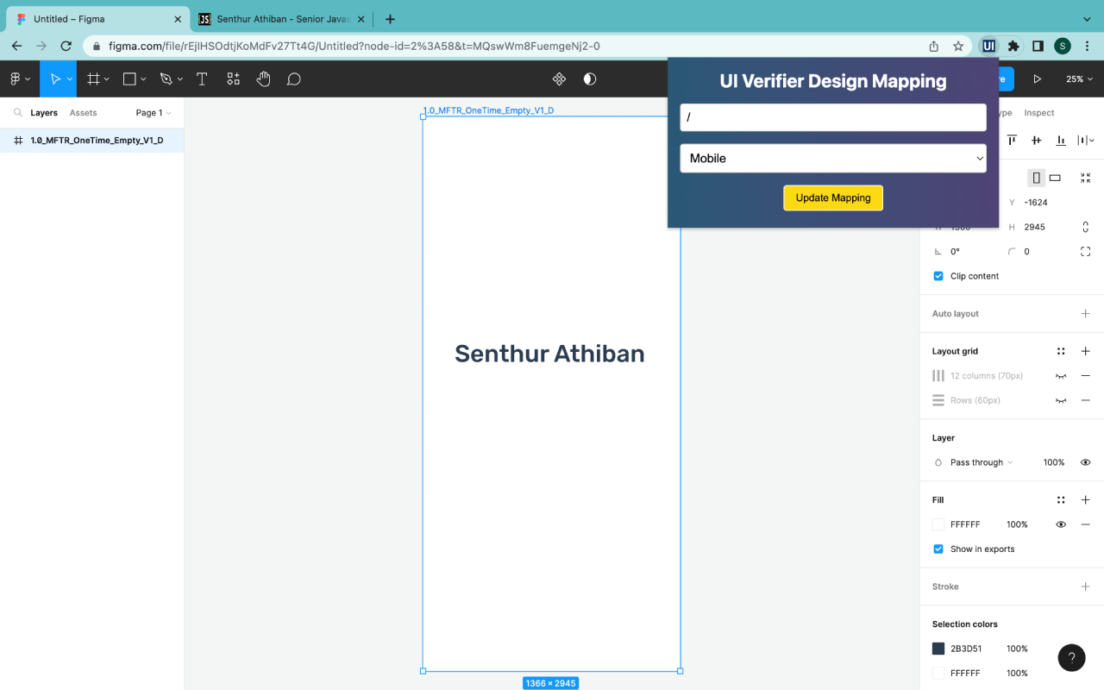The width and height of the screenshot is (1104, 690).
Task: Open the Chrome extensions puzzle icon
Action: pos(1013,46)
